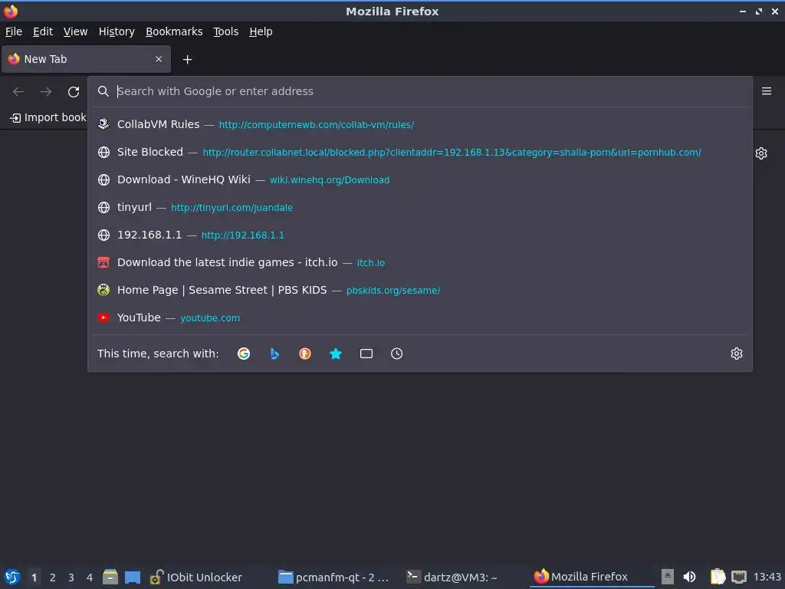Click show desktop icon in taskbar

coord(133,577)
